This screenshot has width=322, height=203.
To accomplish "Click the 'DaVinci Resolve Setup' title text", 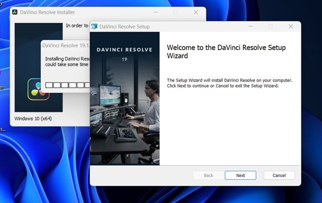I will click(125, 27).
